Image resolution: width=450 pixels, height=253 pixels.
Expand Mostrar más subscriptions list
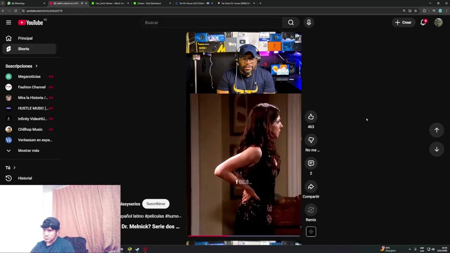click(x=28, y=150)
